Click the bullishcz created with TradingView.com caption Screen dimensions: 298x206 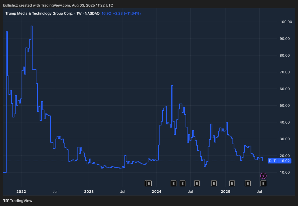[x=58, y=5]
